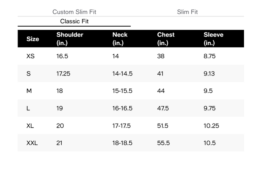
Task: Select the L size row label
Action: pyautogui.click(x=28, y=108)
